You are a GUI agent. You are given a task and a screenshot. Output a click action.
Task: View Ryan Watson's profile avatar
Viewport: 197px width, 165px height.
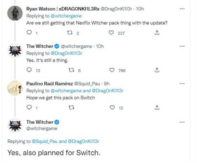point(15,13)
